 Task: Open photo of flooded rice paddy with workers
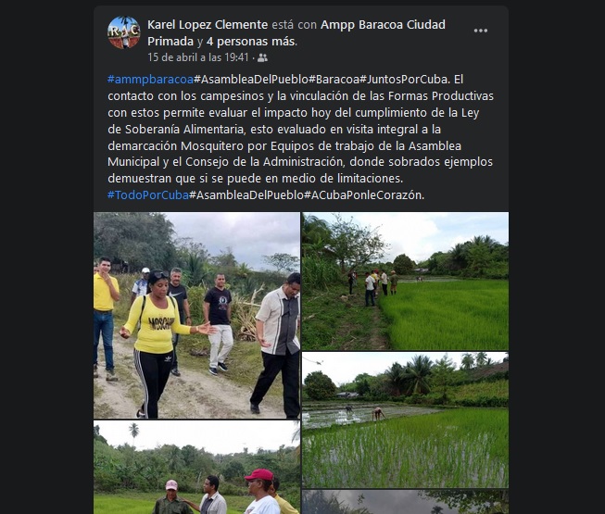pyautogui.click(x=405, y=420)
